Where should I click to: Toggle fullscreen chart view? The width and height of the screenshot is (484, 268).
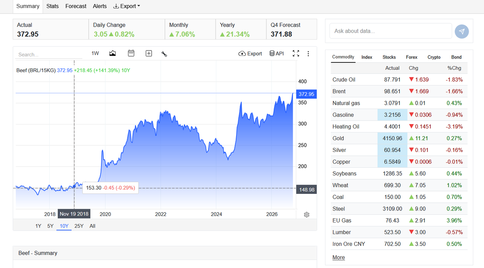296,54
